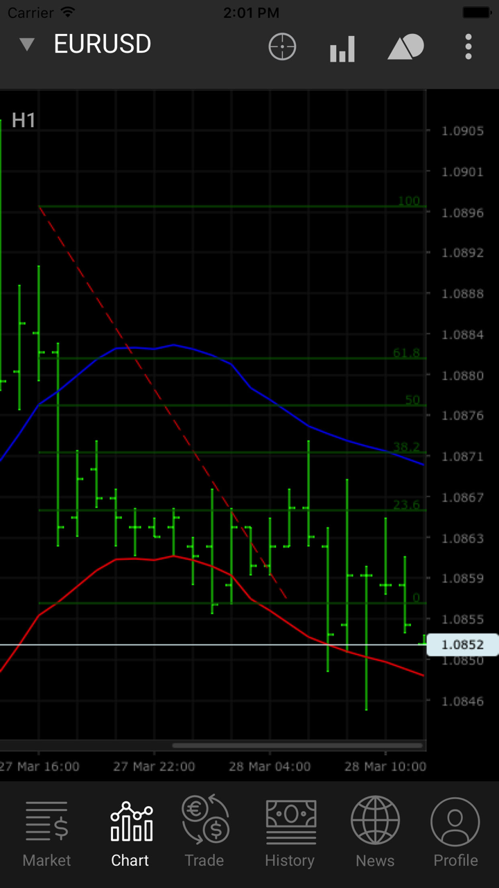Change the H1 timeframe label
499x888 pixels.
click(24, 121)
